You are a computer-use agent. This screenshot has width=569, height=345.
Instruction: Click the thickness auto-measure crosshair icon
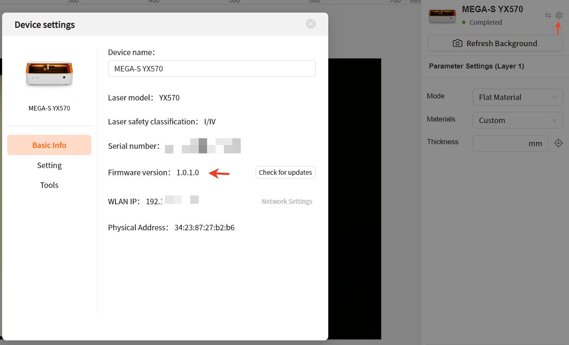[558, 143]
